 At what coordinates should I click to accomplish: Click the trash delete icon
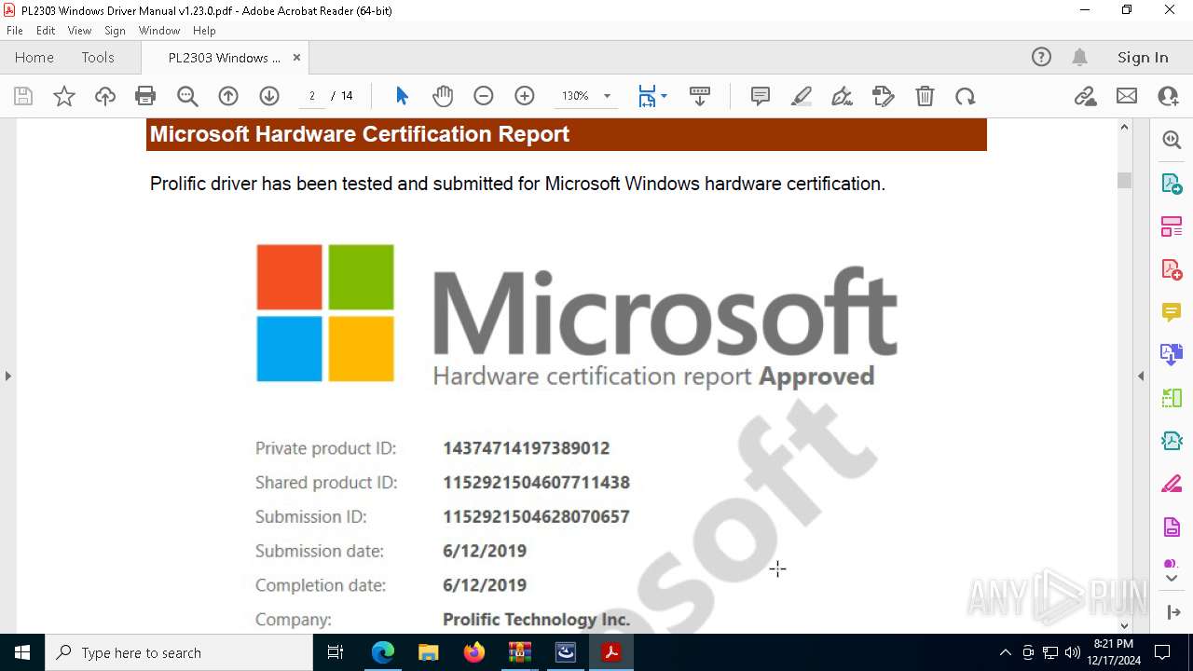(925, 96)
